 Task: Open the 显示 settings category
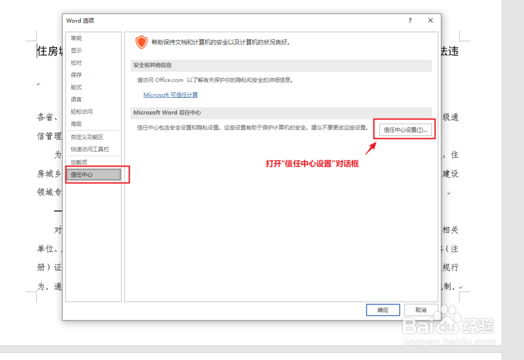[x=75, y=50]
